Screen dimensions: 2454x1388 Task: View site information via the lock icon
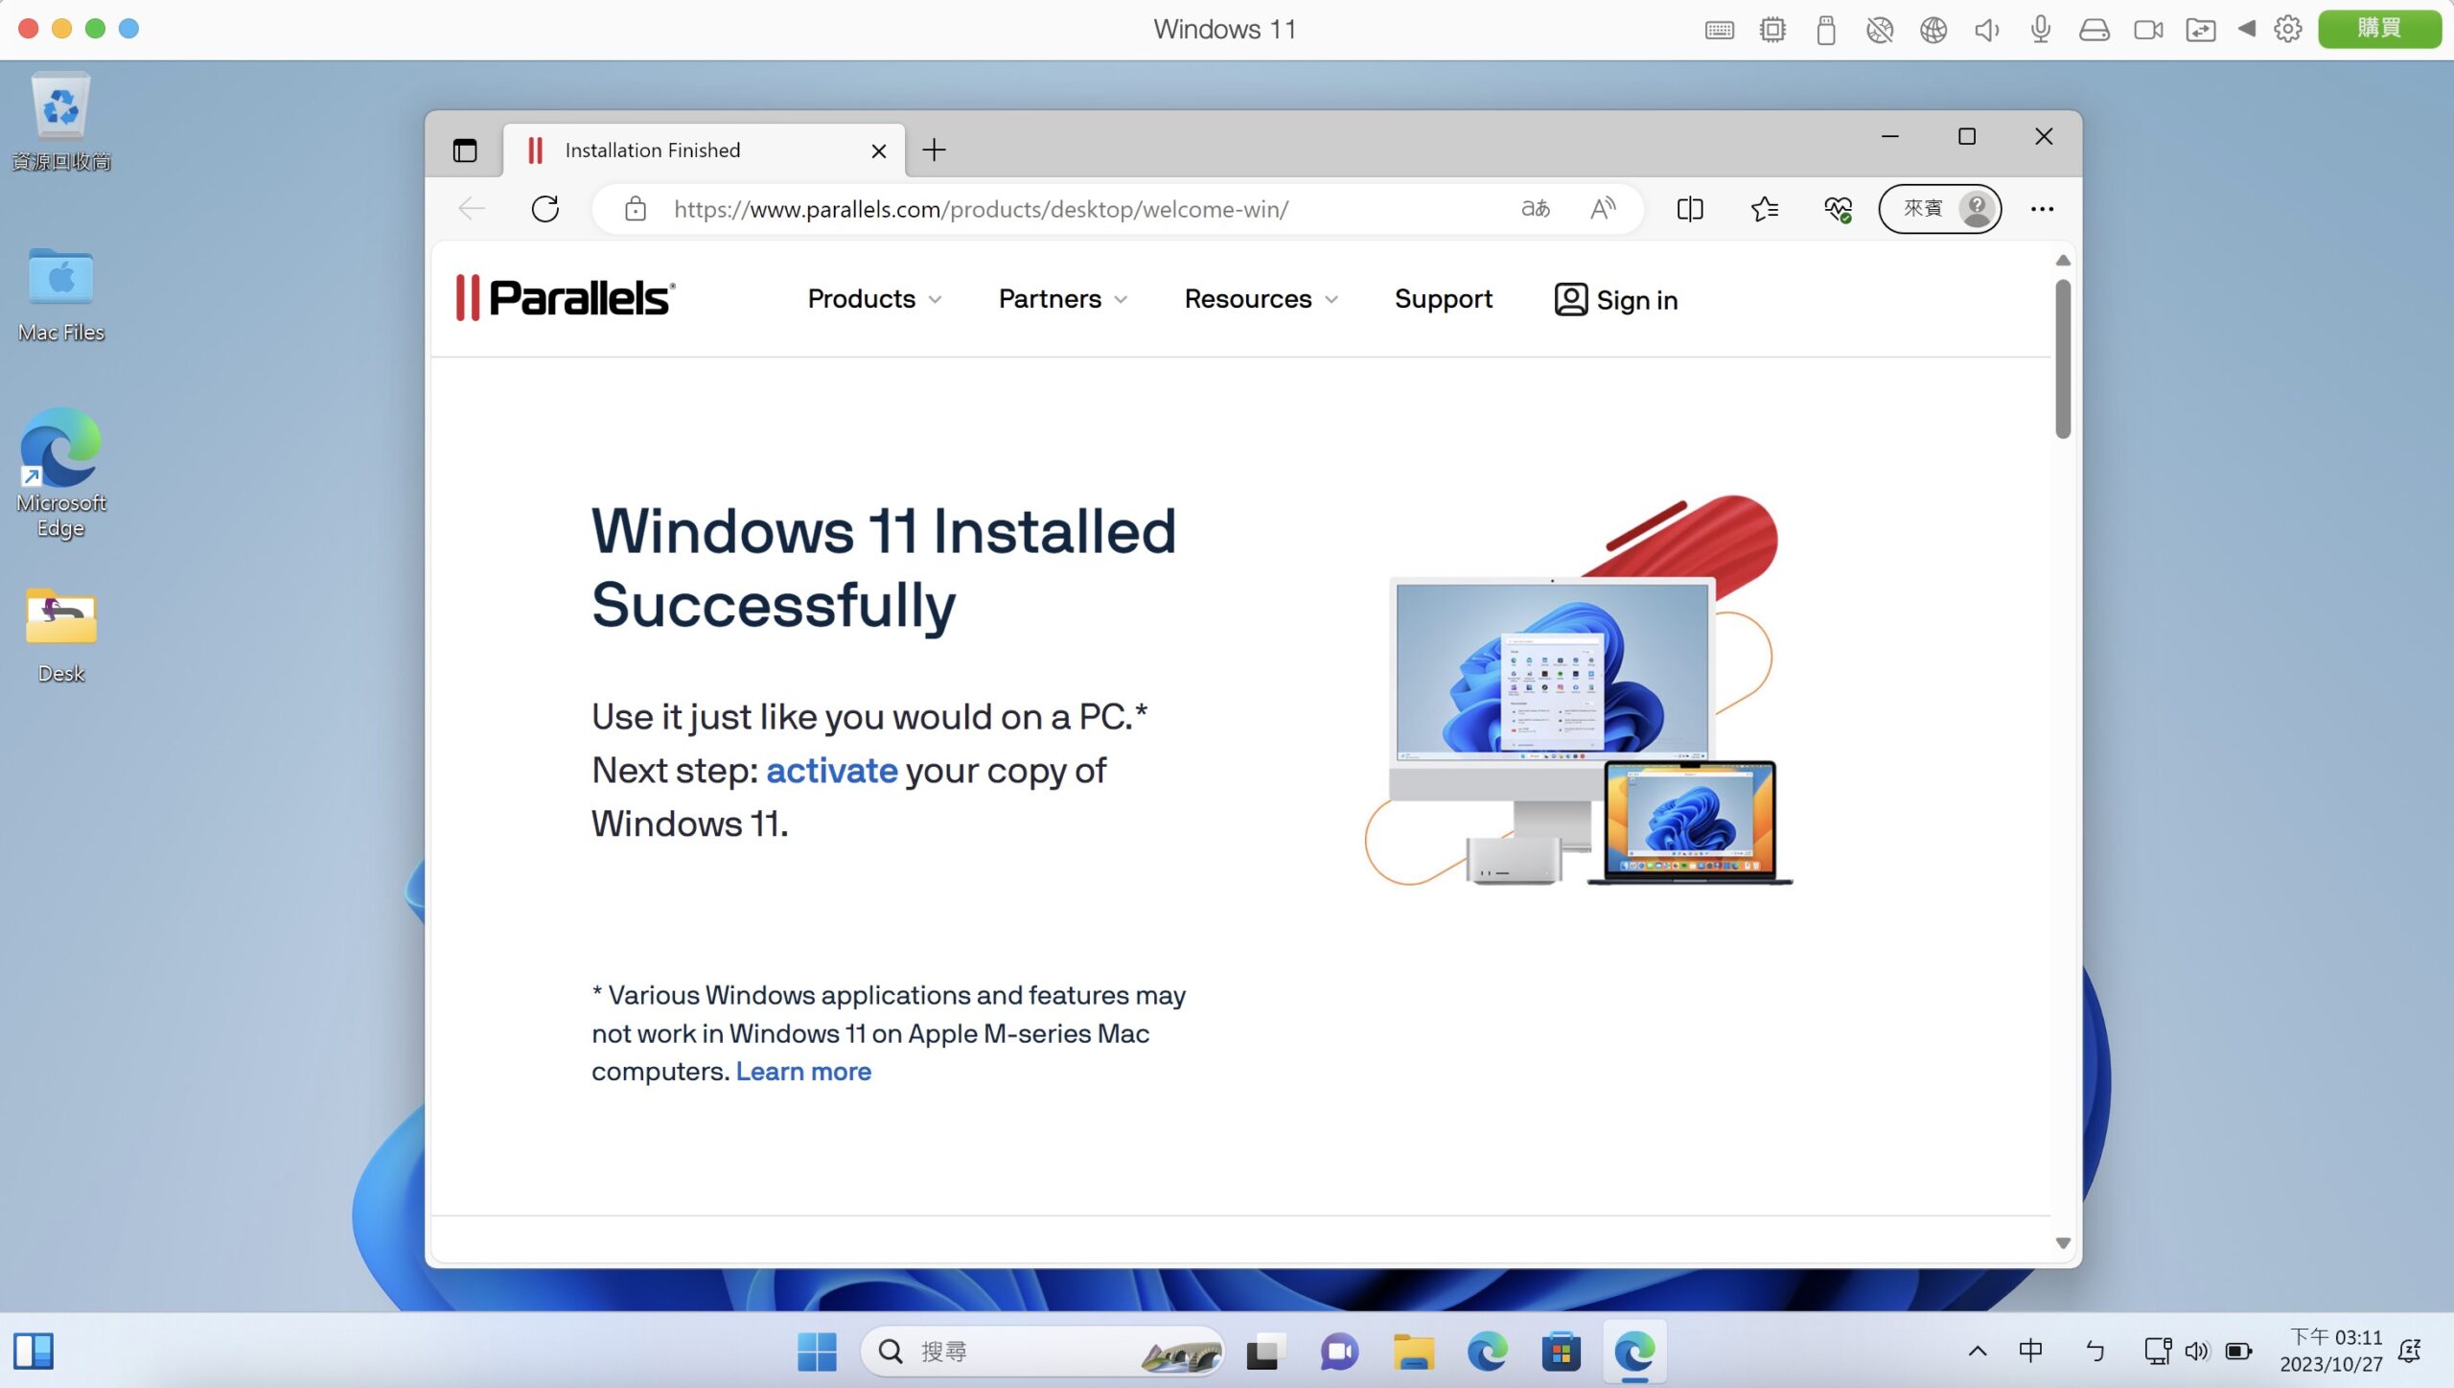(x=636, y=209)
